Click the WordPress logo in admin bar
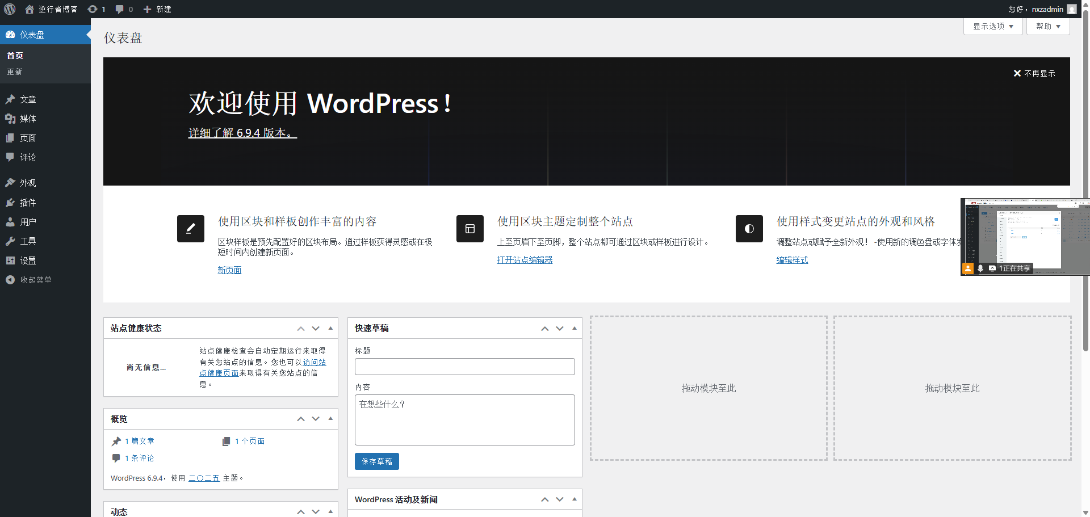The height and width of the screenshot is (517, 1090). point(10,9)
